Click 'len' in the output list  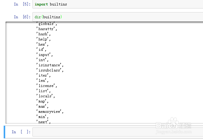pos(42,81)
